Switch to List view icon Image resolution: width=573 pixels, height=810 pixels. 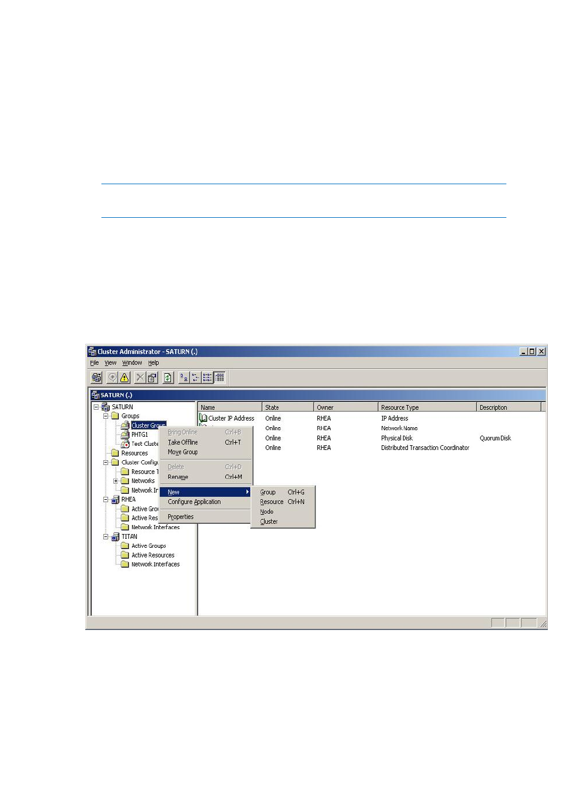pos(208,377)
